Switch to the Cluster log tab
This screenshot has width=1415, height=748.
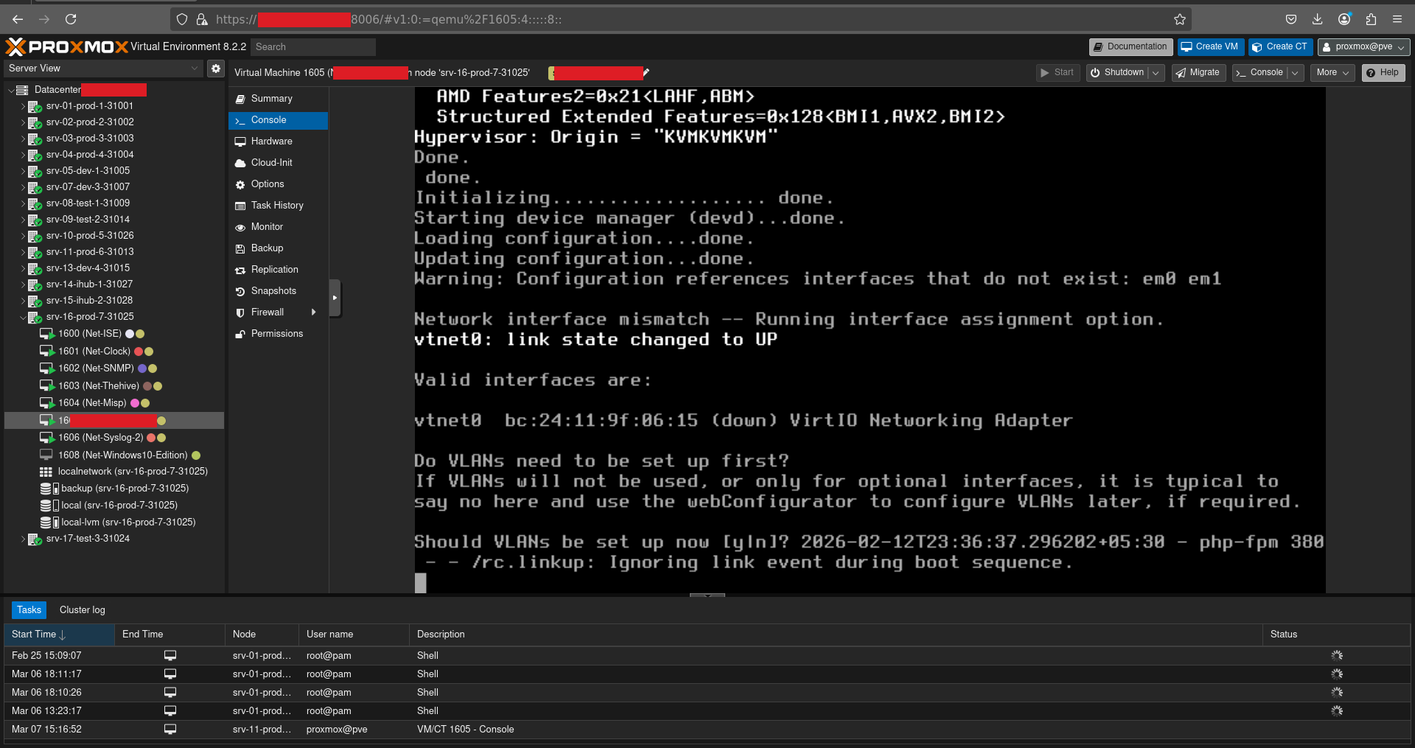[x=83, y=610]
